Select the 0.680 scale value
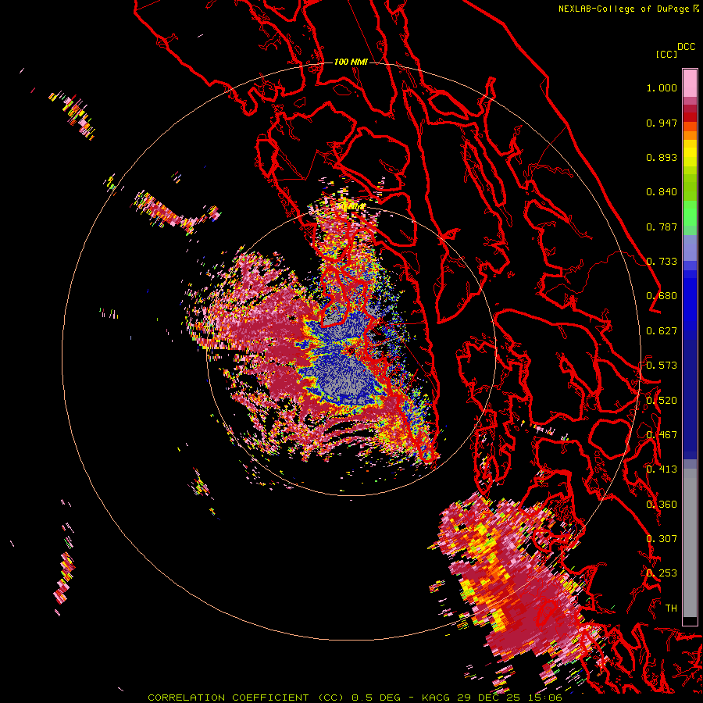703x703 pixels. pyautogui.click(x=662, y=296)
